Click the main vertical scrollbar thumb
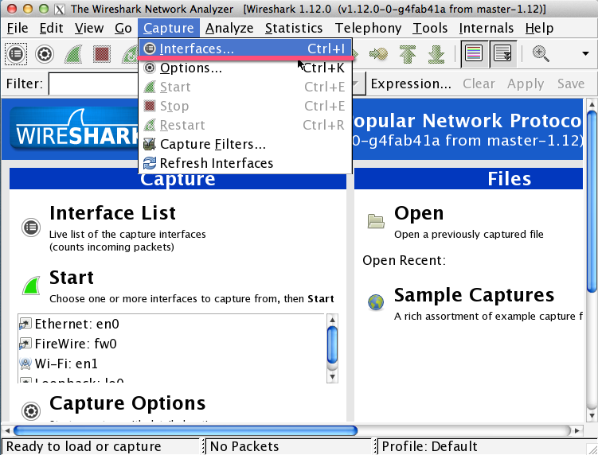 coord(592,201)
